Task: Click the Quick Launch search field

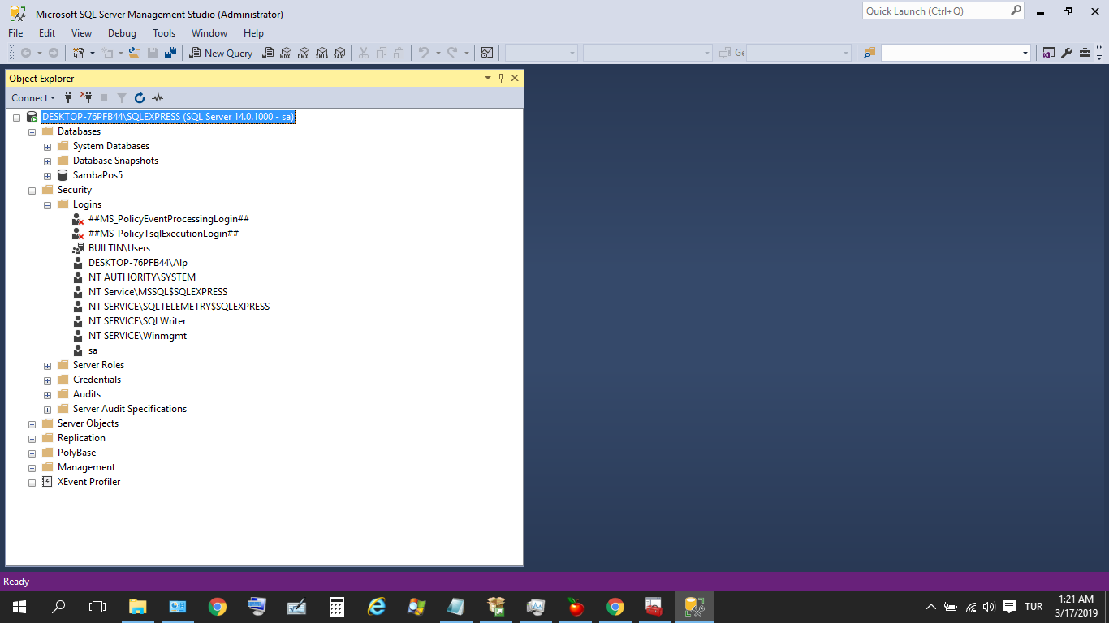Action: pyautogui.click(x=943, y=11)
